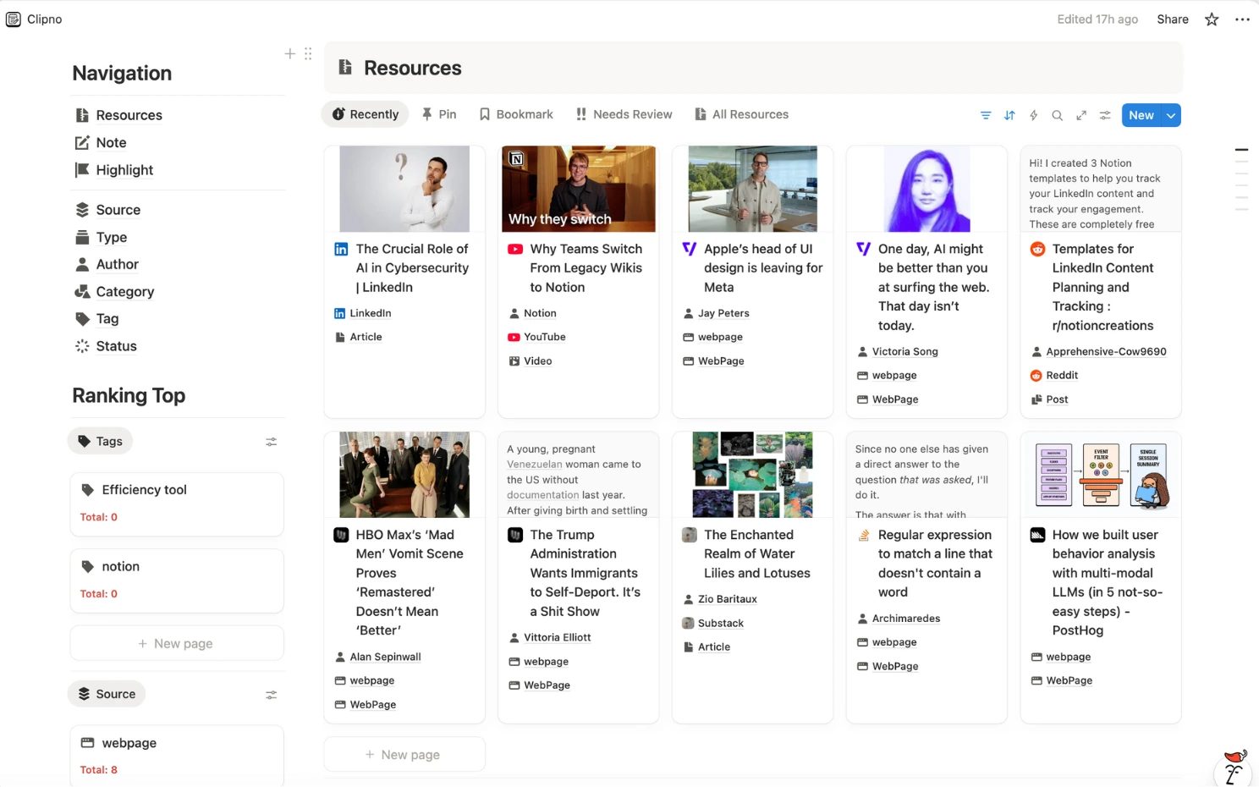Viewport: 1259px width, 787px height.
Task: Click the plus icon above Navigation
Action: pos(289,53)
